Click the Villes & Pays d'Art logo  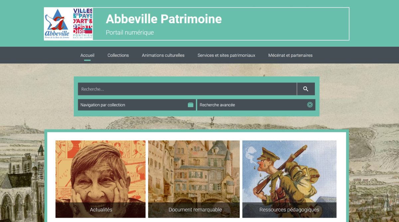click(83, 24)
